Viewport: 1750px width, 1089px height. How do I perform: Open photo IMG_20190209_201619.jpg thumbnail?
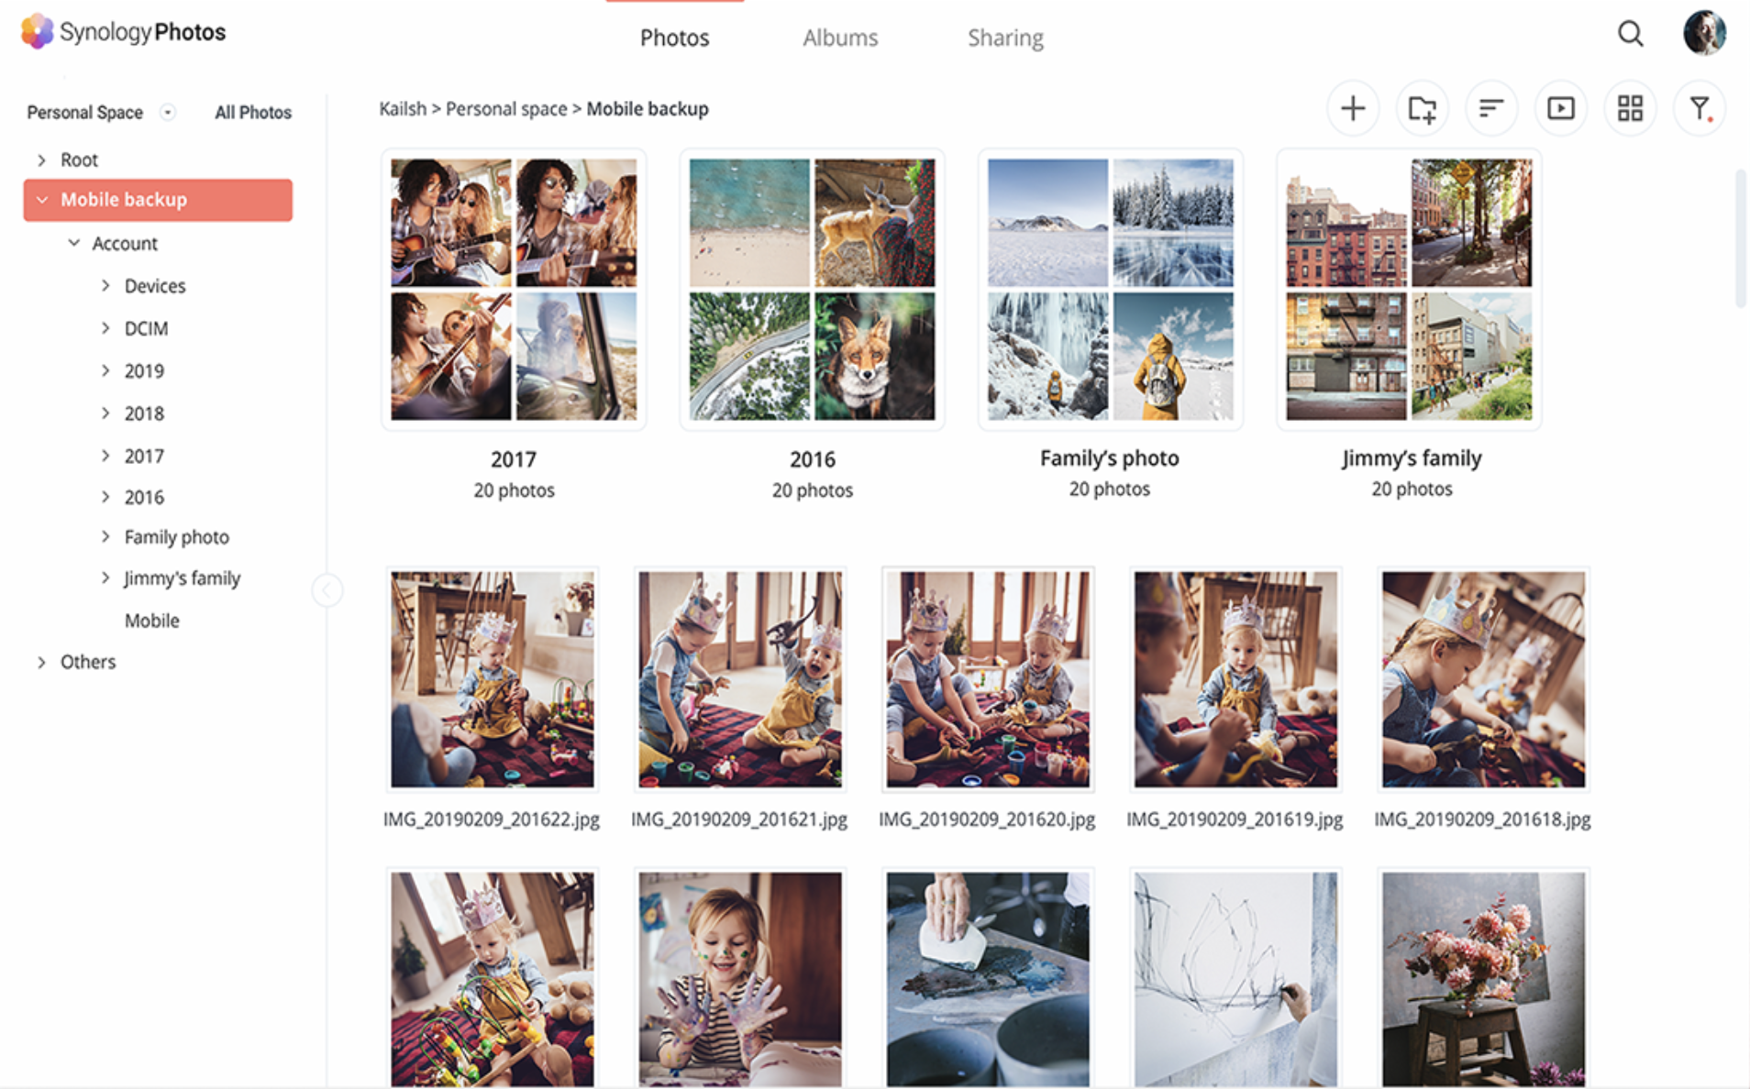coord(1235,679)
